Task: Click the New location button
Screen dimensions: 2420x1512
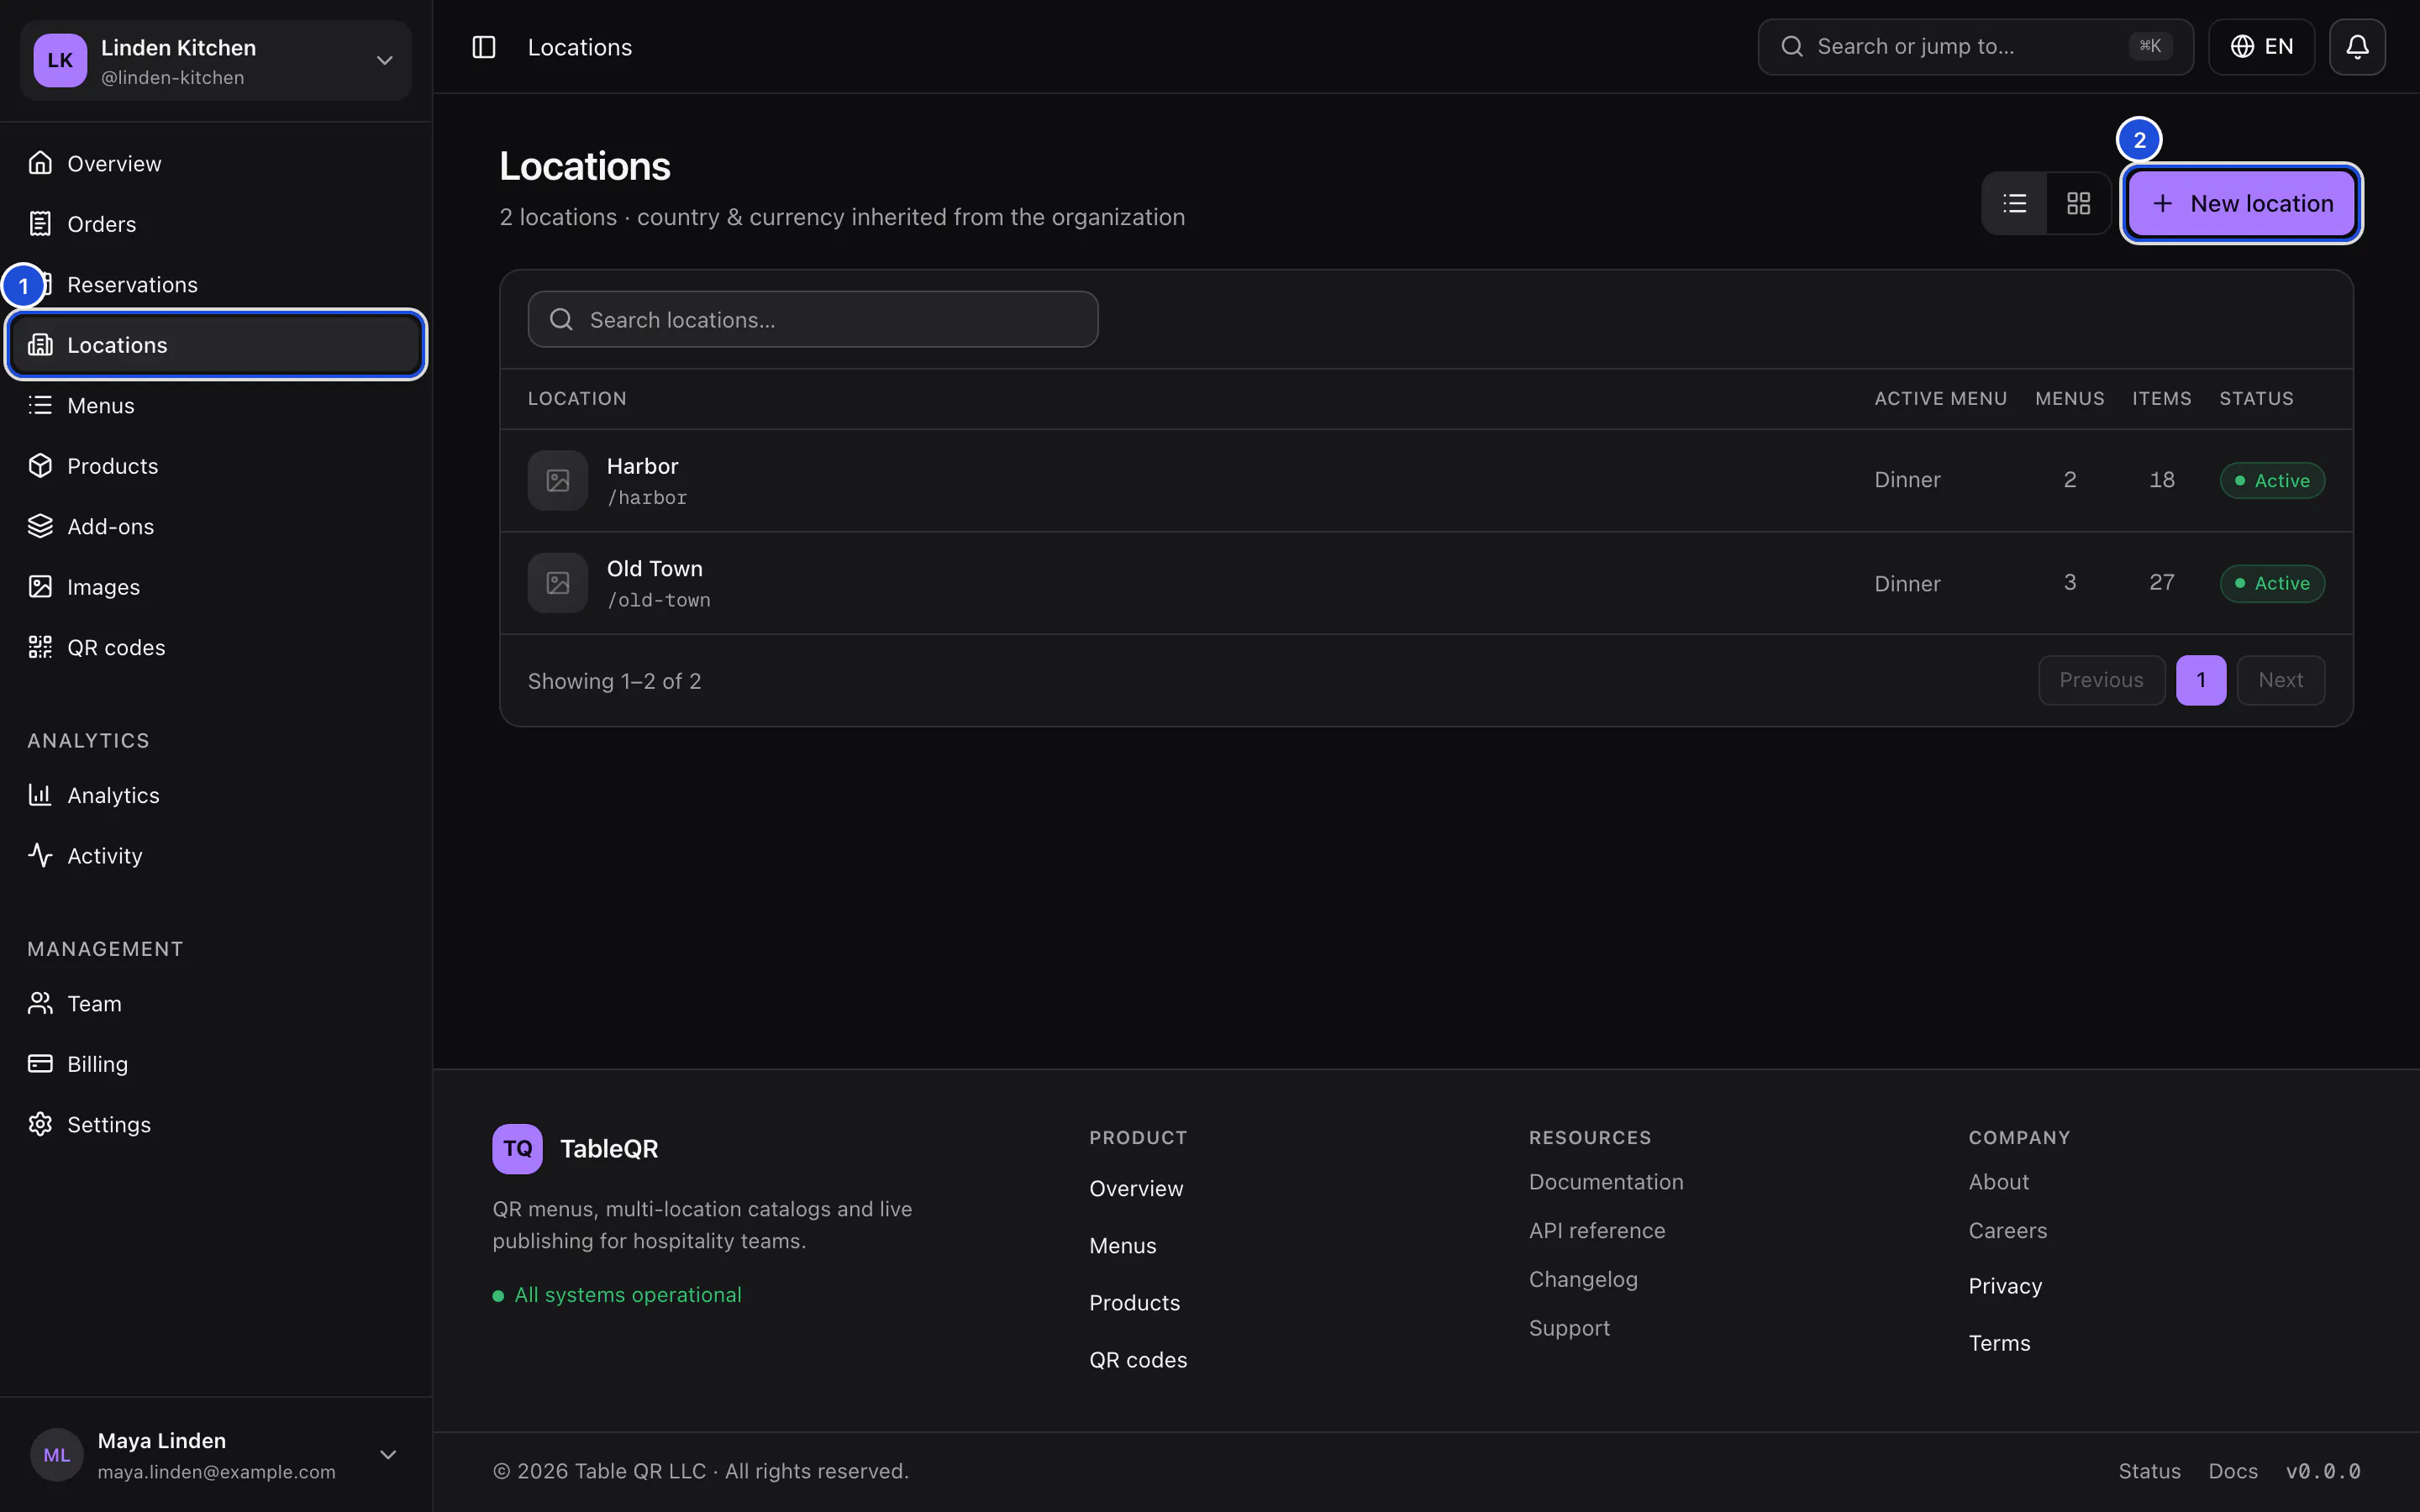Action: [2241, 203]
